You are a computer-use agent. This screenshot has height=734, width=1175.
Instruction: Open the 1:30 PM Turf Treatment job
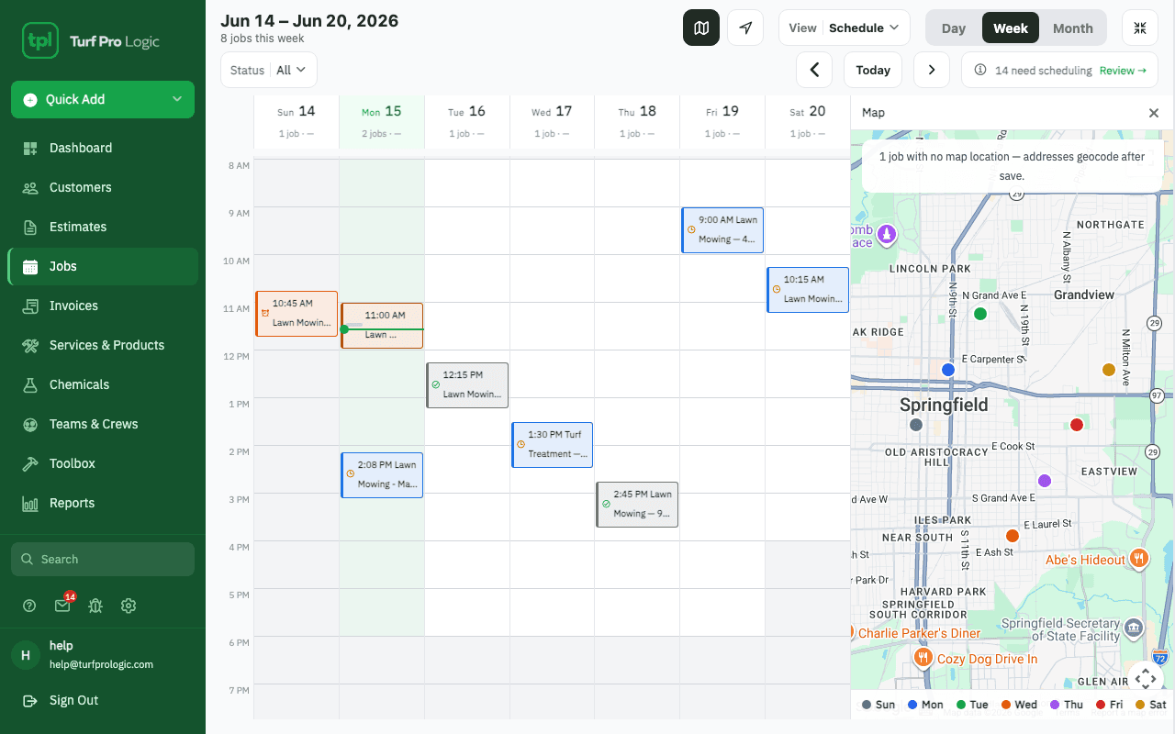[x=552, y=444]
